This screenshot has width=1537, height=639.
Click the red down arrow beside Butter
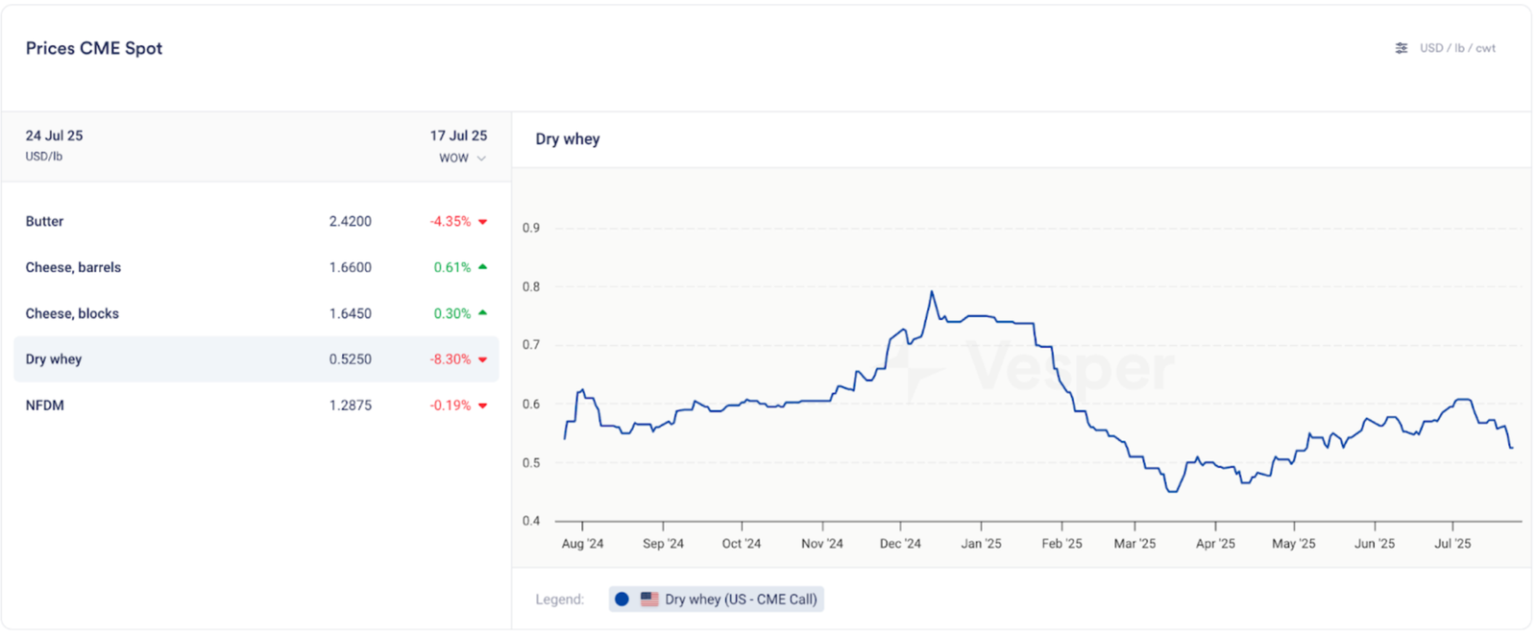(482, 222)
